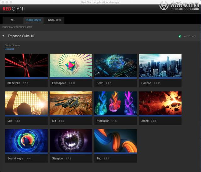Open the Lux product thumbnail

pos(26,103)
